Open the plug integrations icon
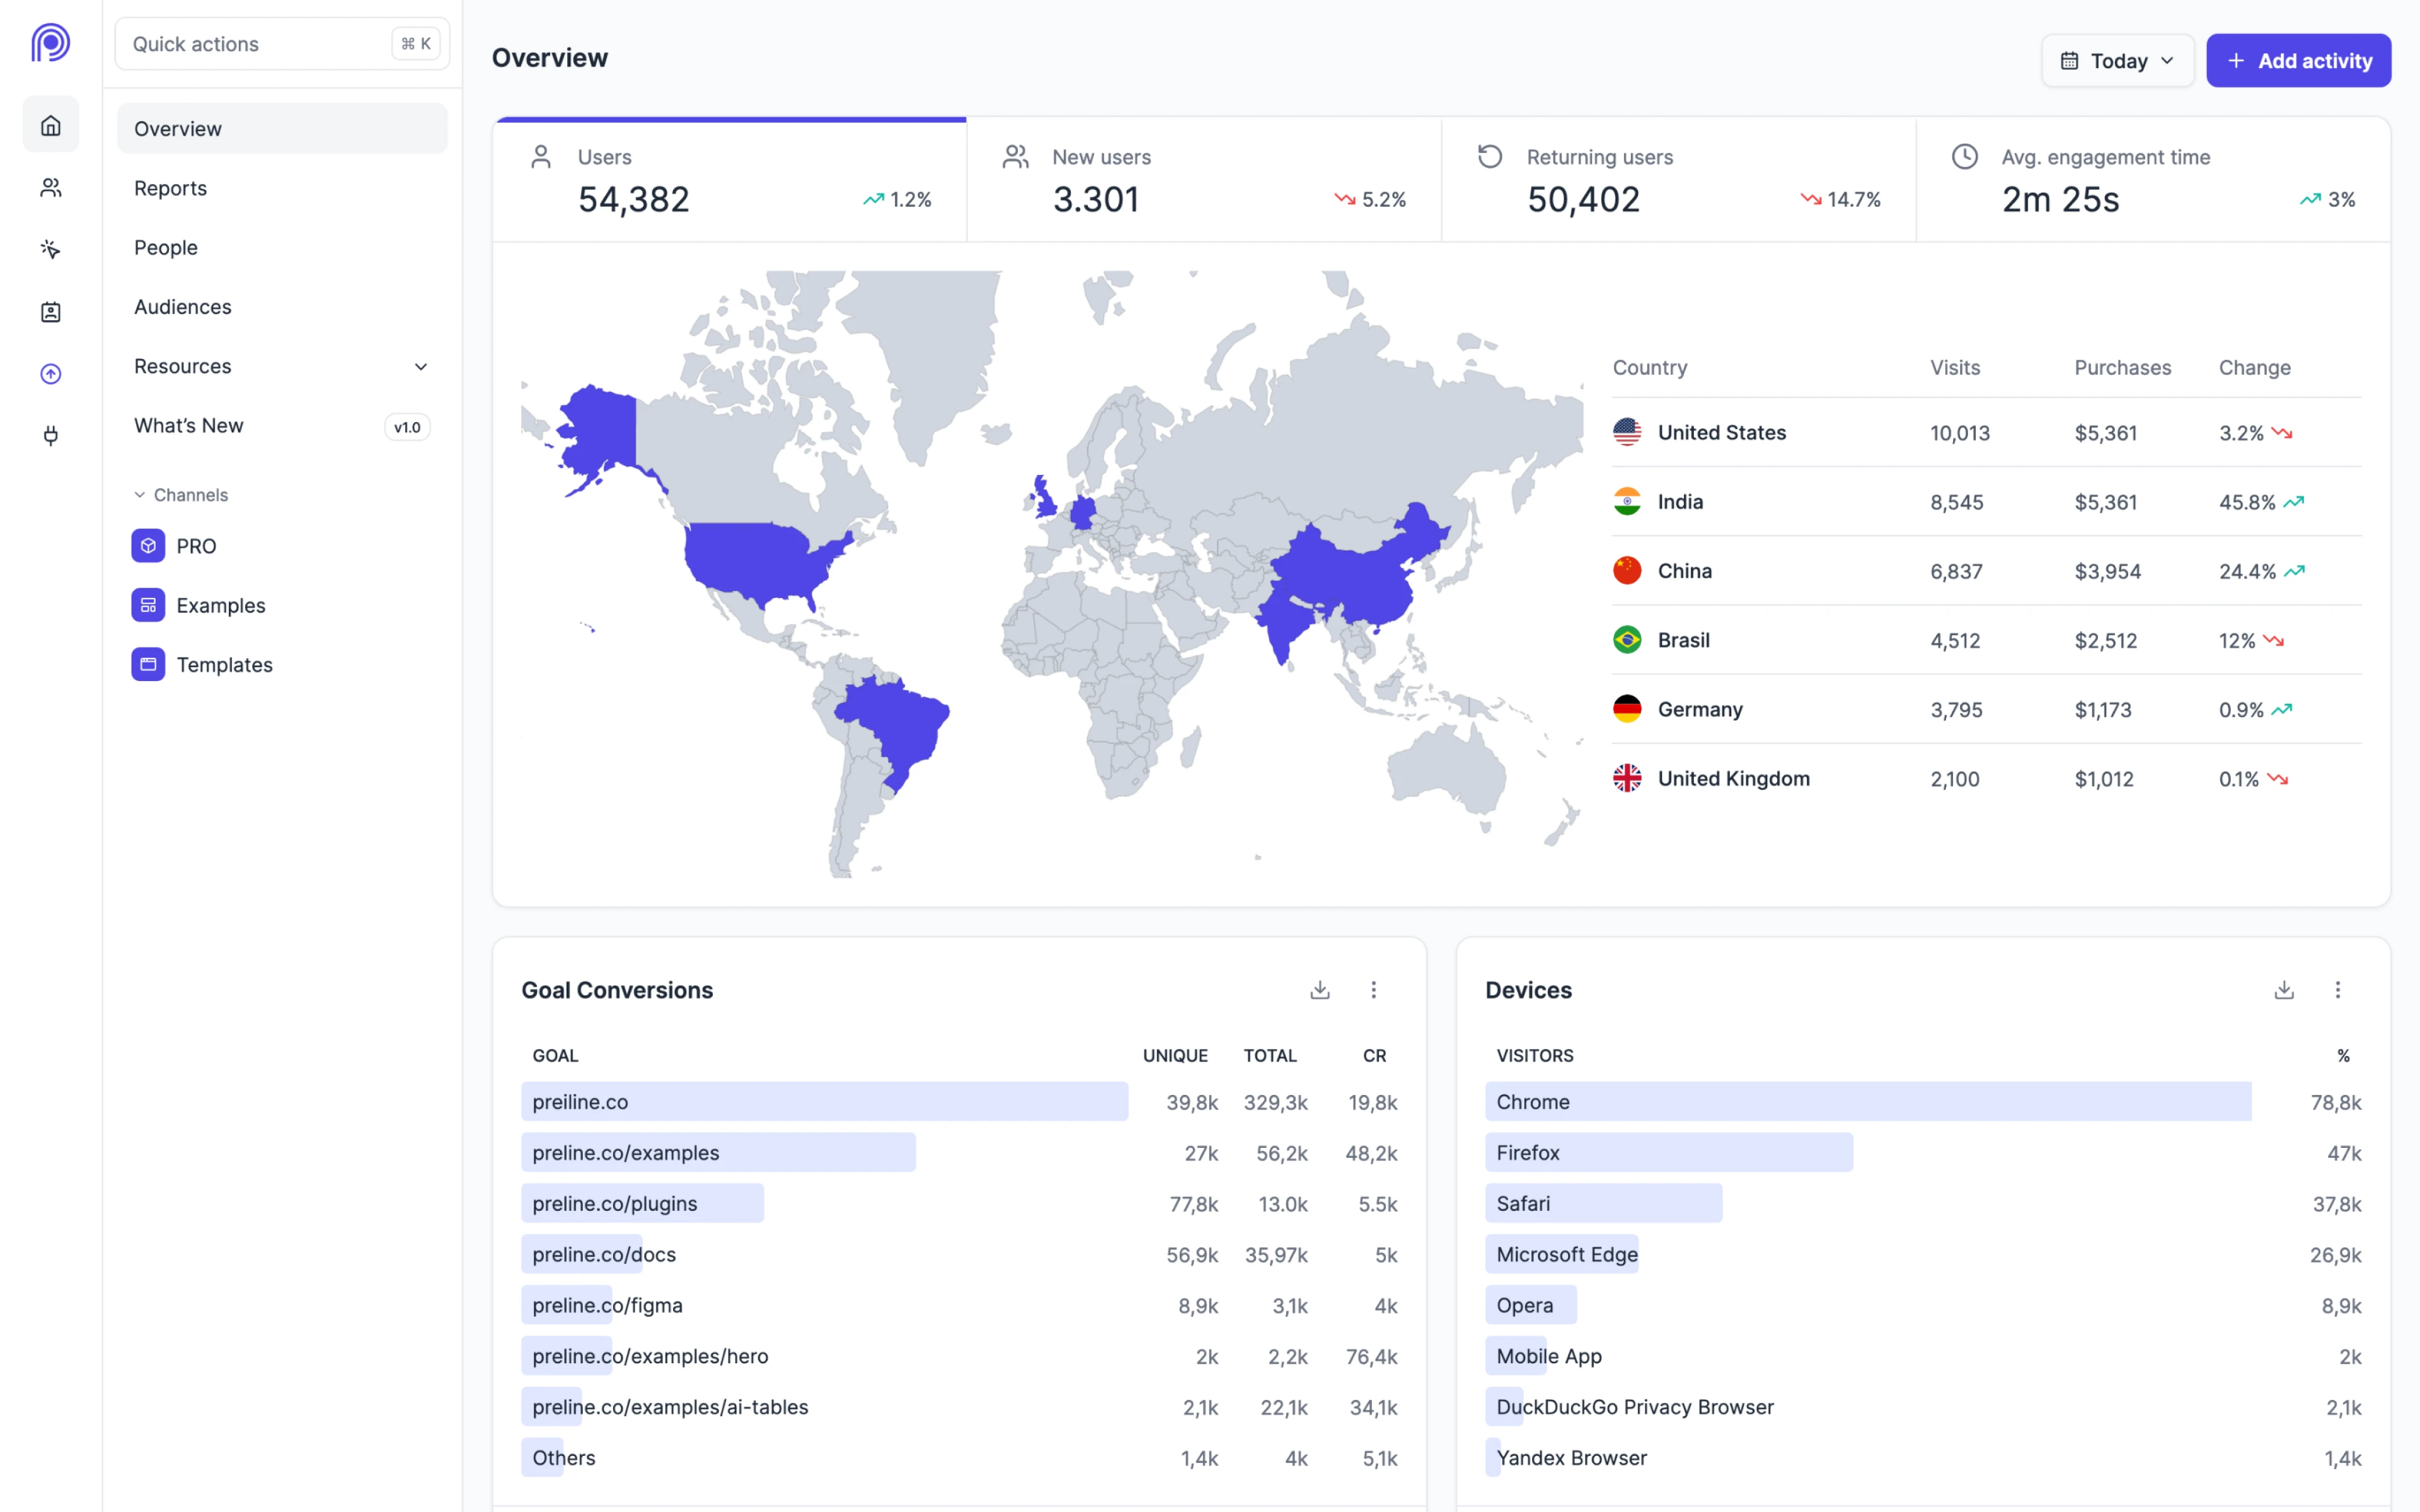 (x=50, y=435)
